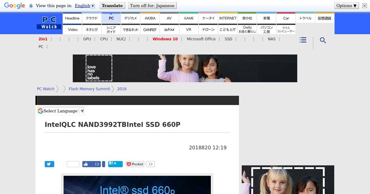Open the シニアガイド tab
The image size is (370, 194).
111,30
